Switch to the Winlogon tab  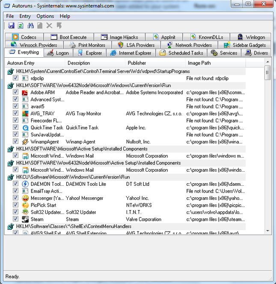pos(251,37)
